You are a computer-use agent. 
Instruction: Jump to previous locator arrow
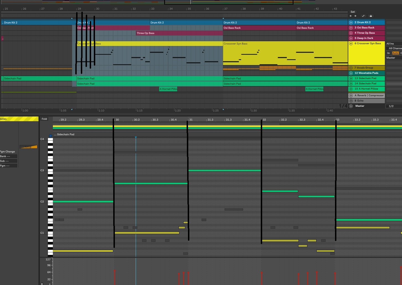[351, 16]
